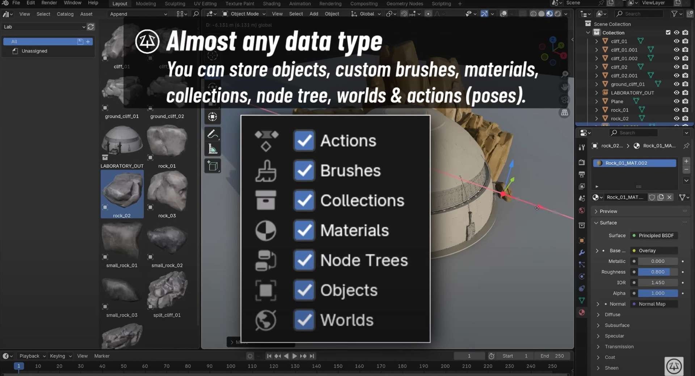Click the asset browser search icon

click(196, 14)
